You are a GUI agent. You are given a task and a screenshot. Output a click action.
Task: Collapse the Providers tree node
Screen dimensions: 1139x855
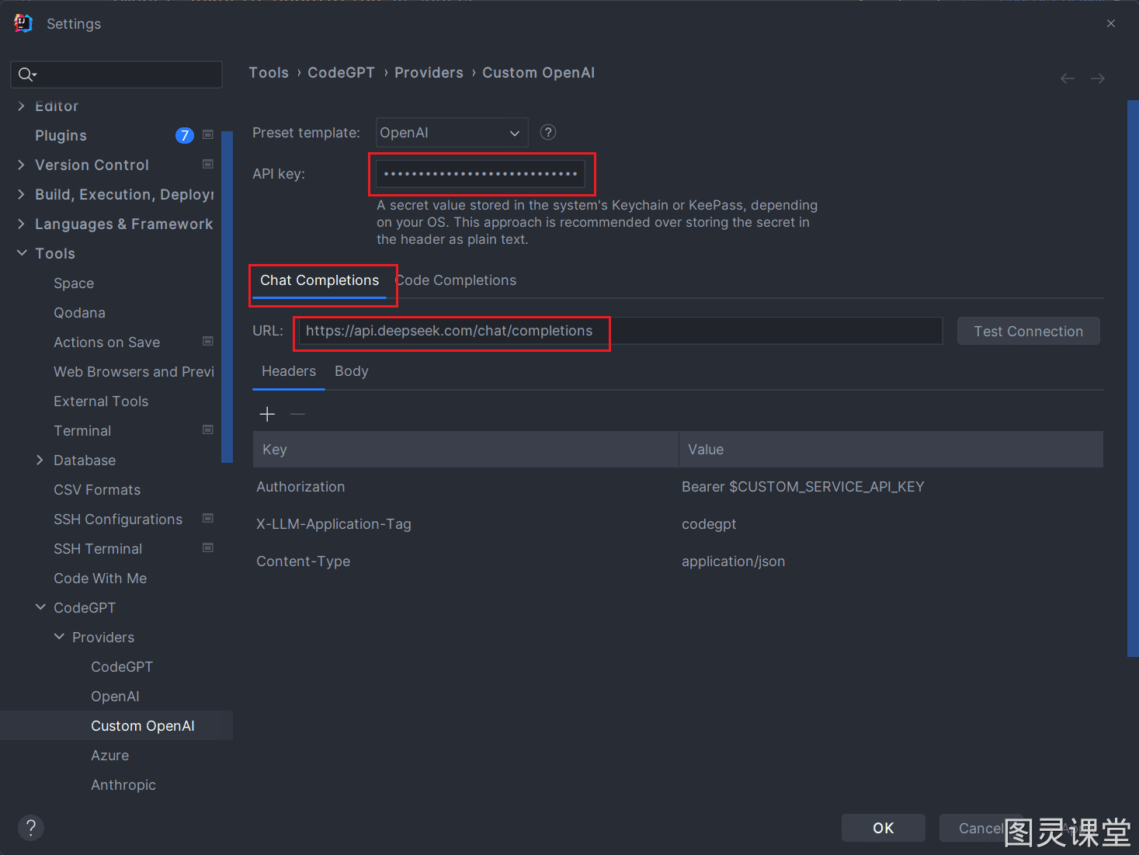point(58,637)
